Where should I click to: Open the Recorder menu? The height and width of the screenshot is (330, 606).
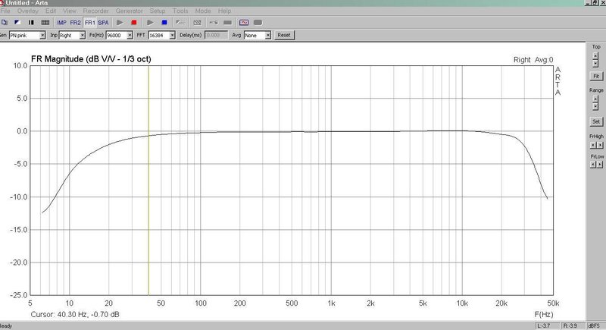coord(96,11)
